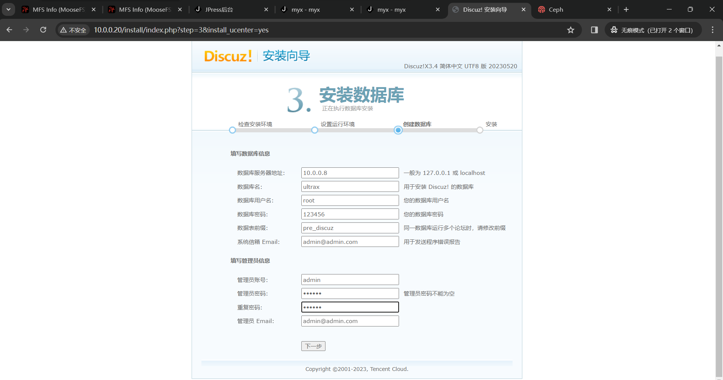Click the 一般为 127.0.0.1 或 localhost hint

point(444,173)
